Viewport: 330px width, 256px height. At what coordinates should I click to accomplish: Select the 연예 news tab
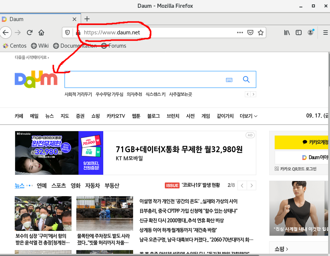[x=42, y=185]
